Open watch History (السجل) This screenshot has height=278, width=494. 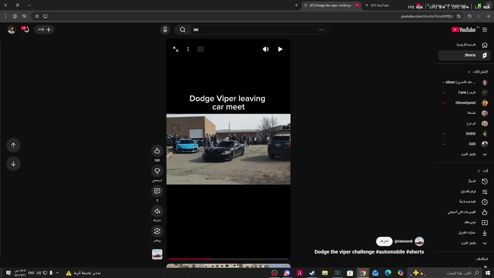point(465,181)
